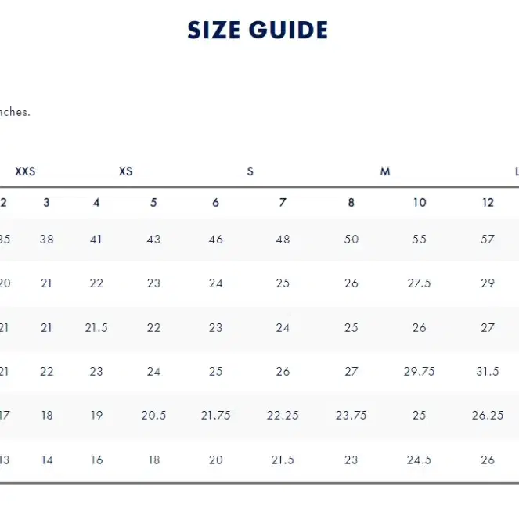This screenshot has height=519, width=519.
Task: Click the cell with value 29.75
Action: click(x=419, y=371)
